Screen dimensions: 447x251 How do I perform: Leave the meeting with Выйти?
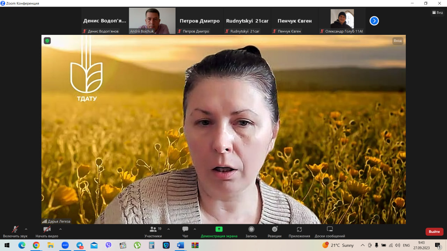point(434,231)
